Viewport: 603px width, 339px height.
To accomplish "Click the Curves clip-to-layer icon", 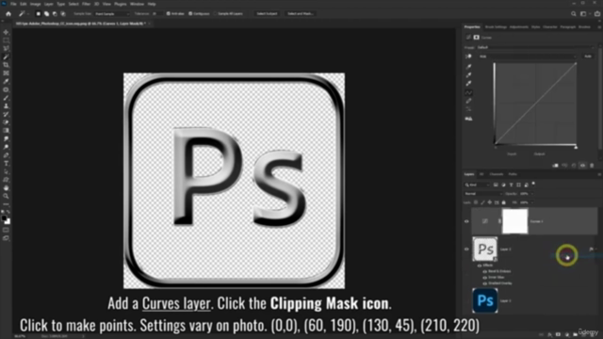I will pos(555,166).
